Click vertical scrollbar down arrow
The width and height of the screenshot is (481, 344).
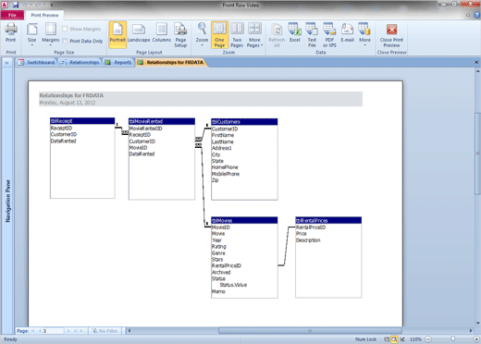(x=478, y=323)
